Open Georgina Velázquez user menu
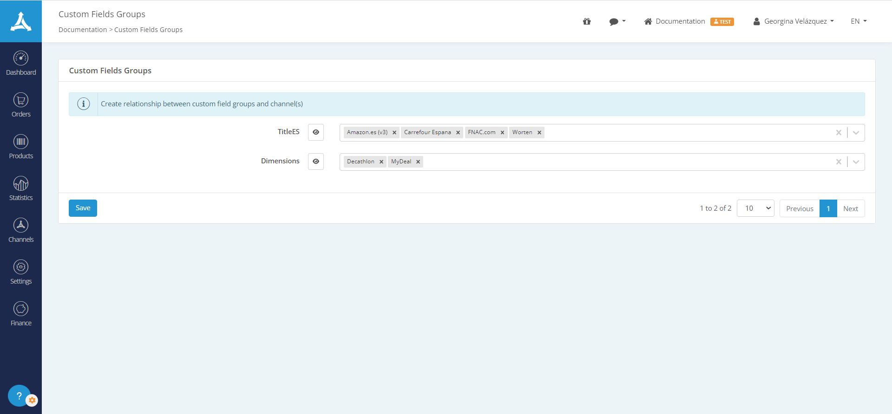 pos(794,21)
